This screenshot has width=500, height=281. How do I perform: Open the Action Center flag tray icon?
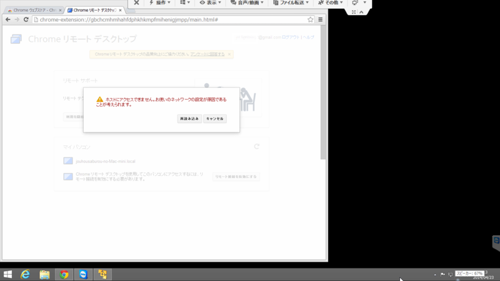pyautogui.click(x=442, y=274)
